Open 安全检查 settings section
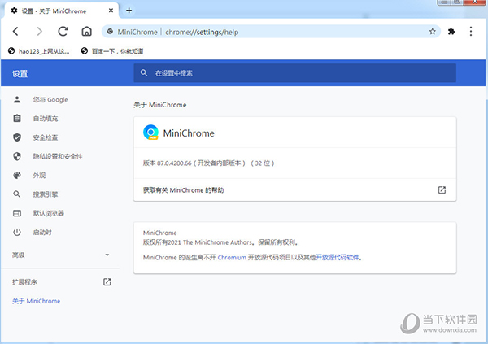Viewport: 488px width, 344px height. [46, 137]
